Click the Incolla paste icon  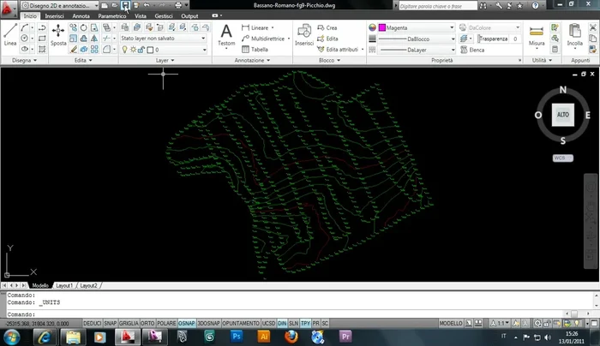click(575, 35)
